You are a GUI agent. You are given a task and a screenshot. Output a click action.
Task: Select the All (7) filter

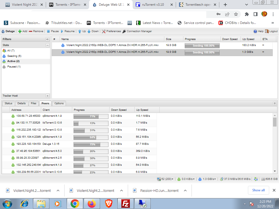(x=26, y=51)
